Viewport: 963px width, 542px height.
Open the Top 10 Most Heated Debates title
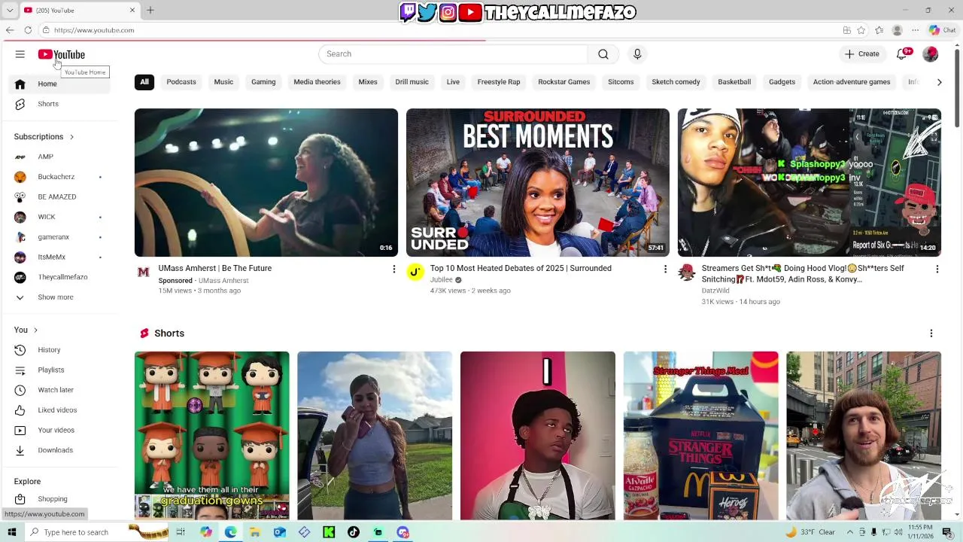pos(521,269)
